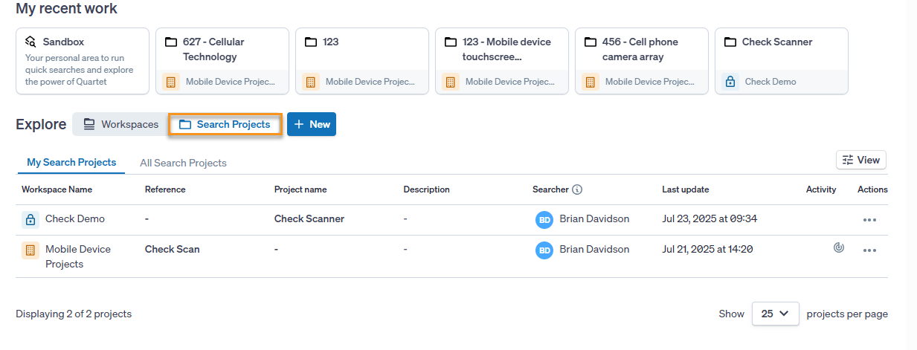This screenshot has height=350, width=917.
Task: Sort by Last update column header
Action: click(685, 189)
